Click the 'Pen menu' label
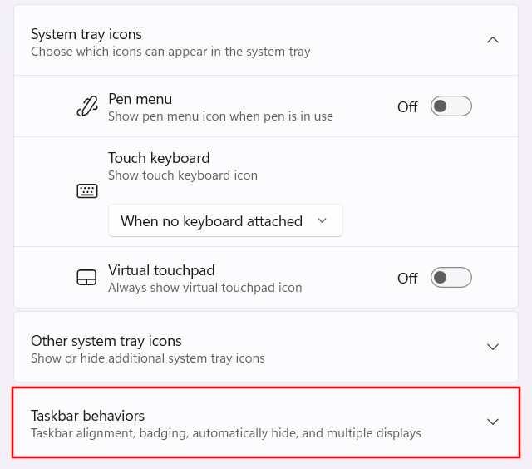The image size is (532, 469). click(x=140, y=99)
